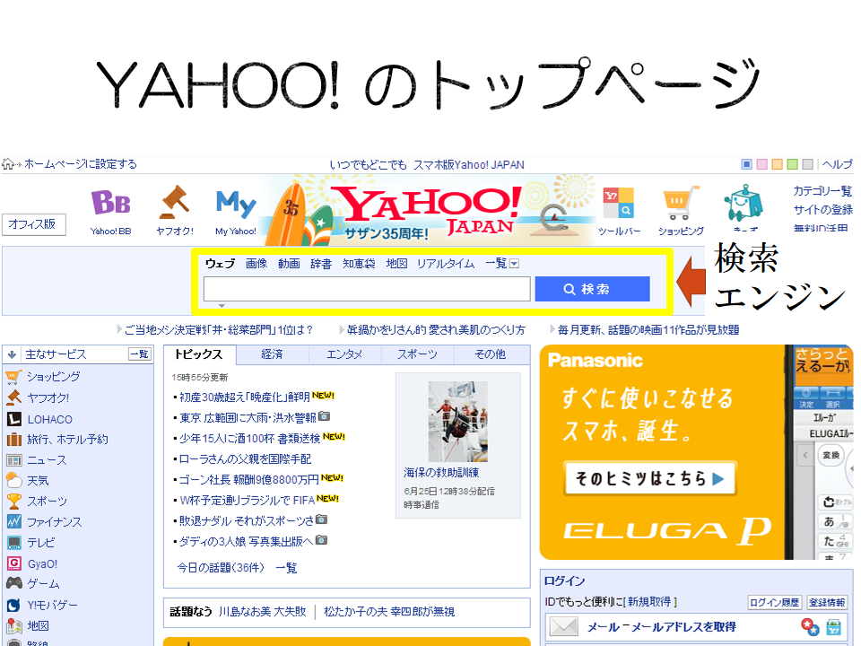Click into the web search input field
The height and width of the screenshot is (646, 861).
click(x=367, y=289)
